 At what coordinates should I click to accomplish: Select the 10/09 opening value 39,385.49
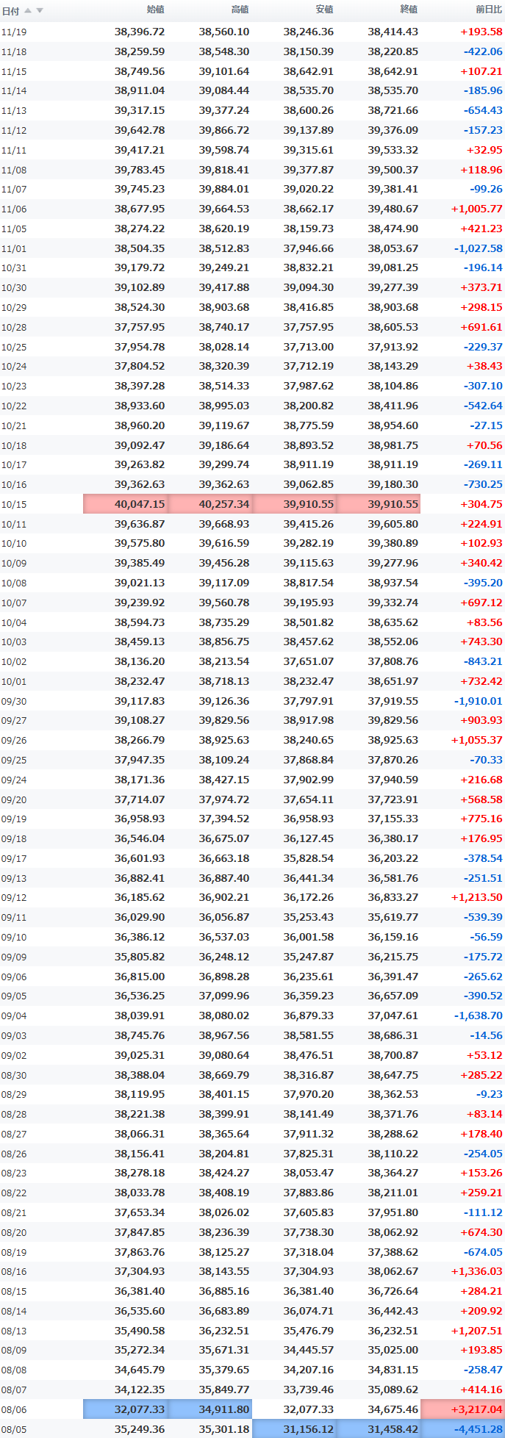pyautogui.click(x=140, y=563)
